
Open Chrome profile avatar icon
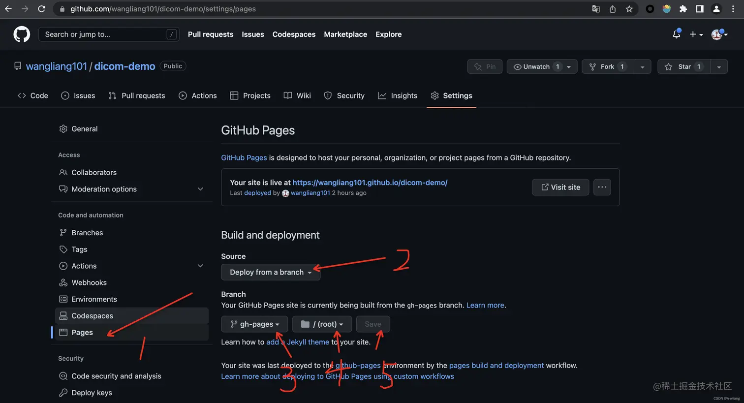tap(716, 9)
